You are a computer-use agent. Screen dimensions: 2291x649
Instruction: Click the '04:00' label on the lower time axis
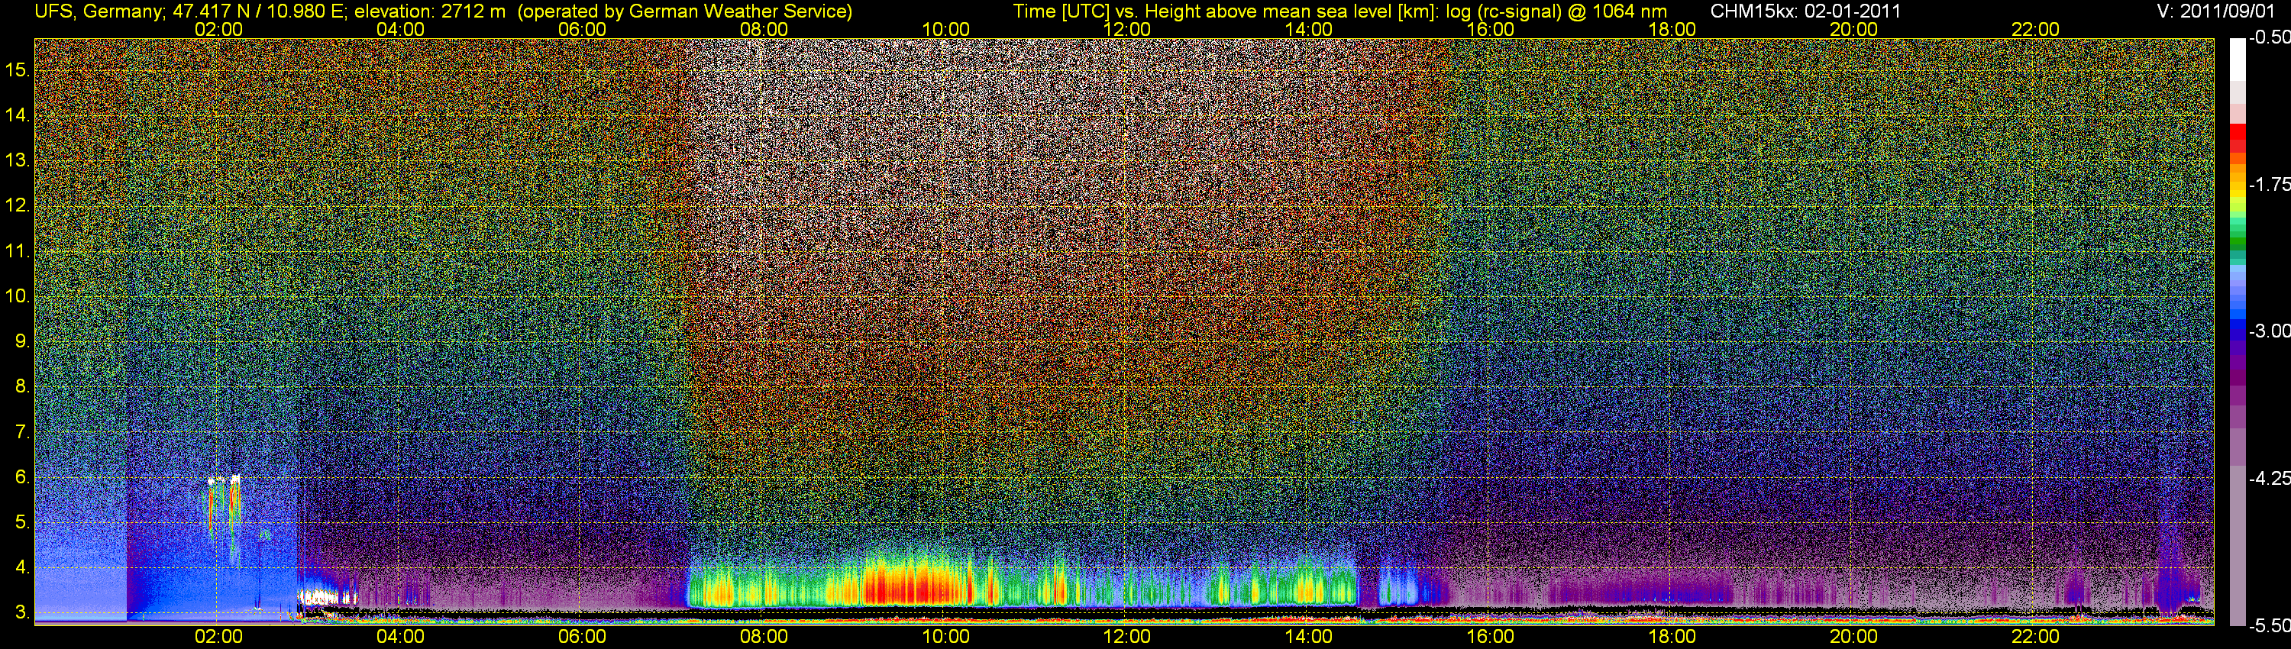pyautogui.click(x=400, y=637)
